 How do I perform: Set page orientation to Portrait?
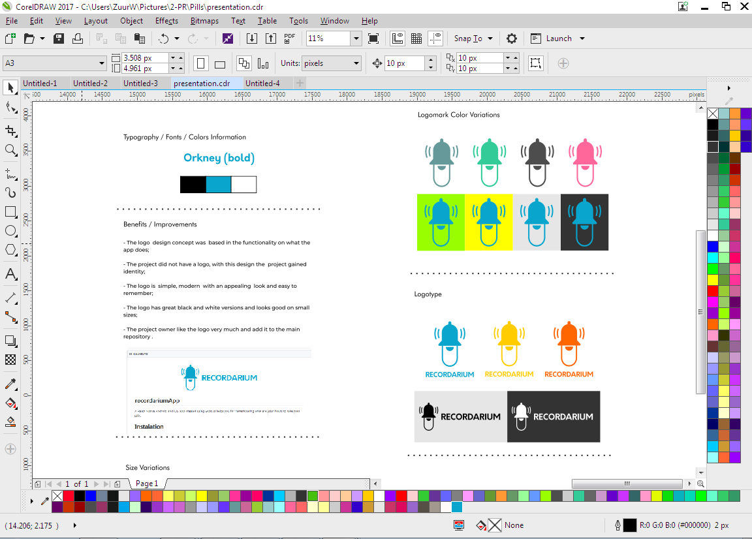pos(201,63)
